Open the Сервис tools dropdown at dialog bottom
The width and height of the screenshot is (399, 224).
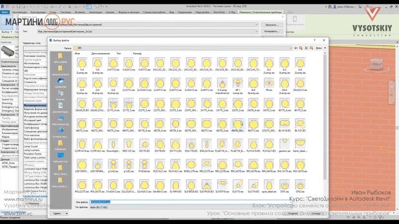coord(60,213)
